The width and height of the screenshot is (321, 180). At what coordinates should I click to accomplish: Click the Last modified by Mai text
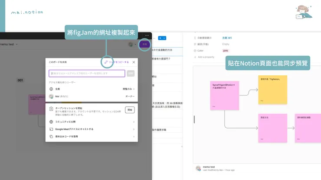pos(219,170)
